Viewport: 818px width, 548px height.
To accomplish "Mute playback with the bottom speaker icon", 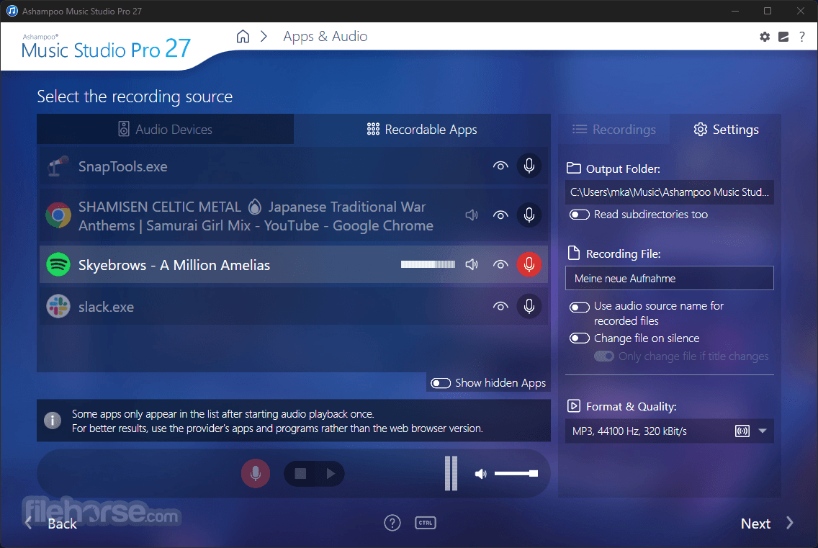I will (480, 474).
